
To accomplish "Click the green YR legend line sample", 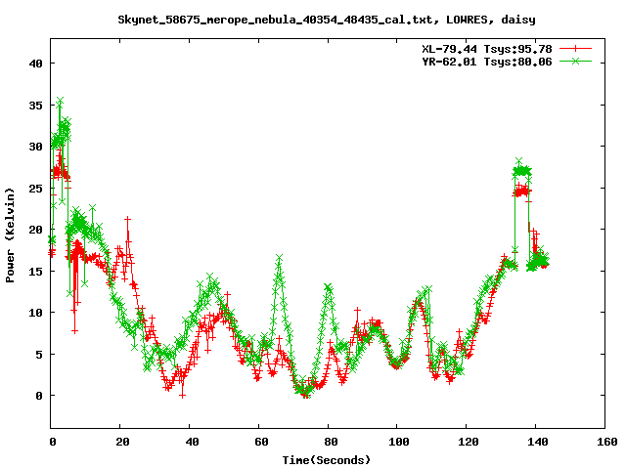I will pos(575,61).
